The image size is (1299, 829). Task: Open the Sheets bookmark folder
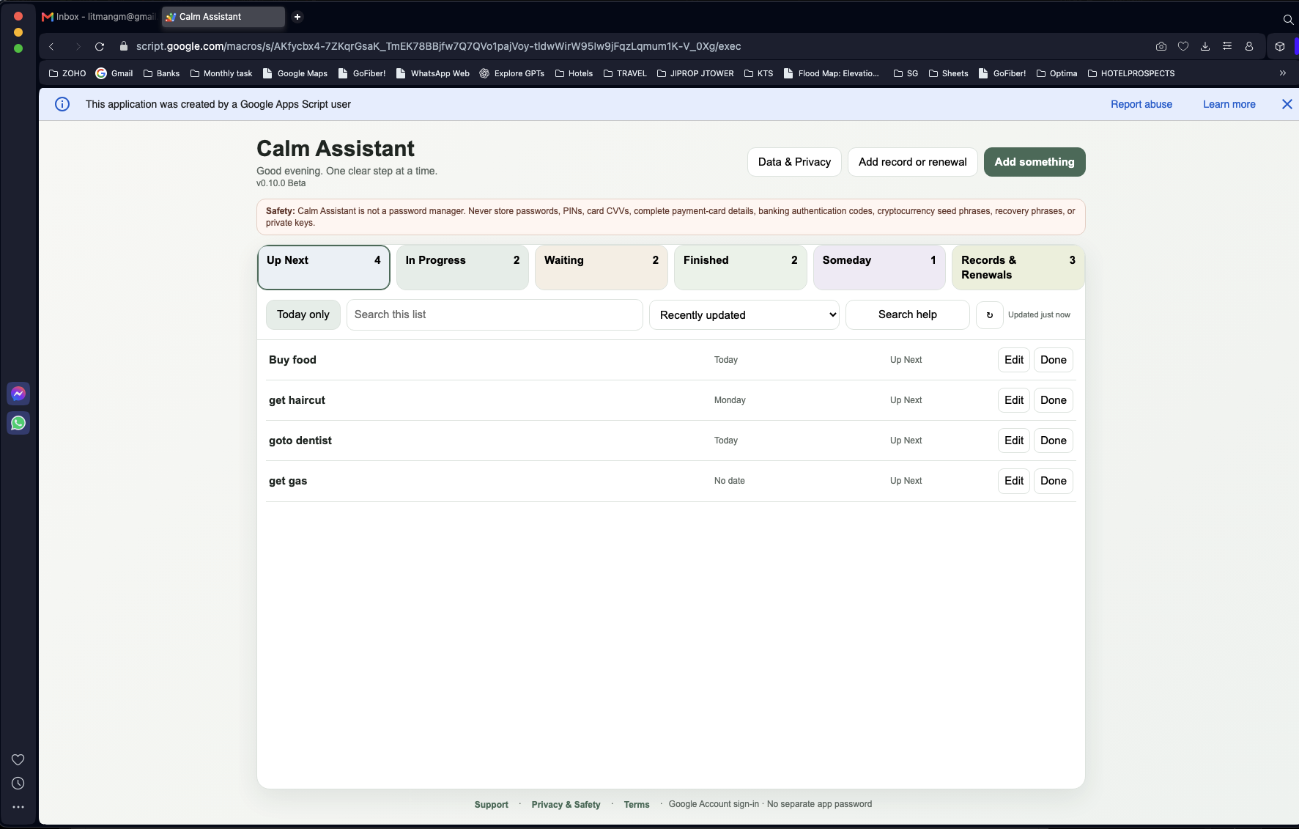pyautogui.click(x=949, y=73)
